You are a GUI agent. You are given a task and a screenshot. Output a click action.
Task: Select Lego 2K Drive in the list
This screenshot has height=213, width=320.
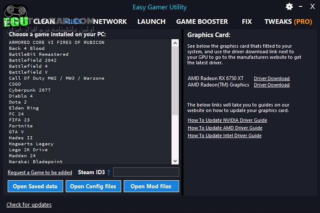click(90, 150)
